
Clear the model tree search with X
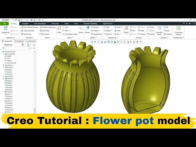(29, 48)
